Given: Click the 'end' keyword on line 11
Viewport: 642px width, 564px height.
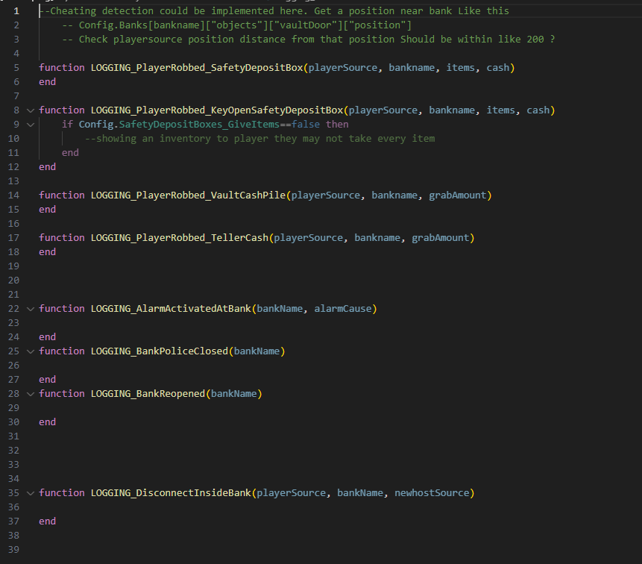Looking at the screenshot, I should (x=70, y=153).
